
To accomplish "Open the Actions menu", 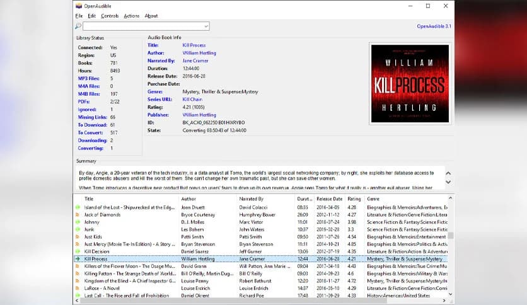I will tap(132, 16).
